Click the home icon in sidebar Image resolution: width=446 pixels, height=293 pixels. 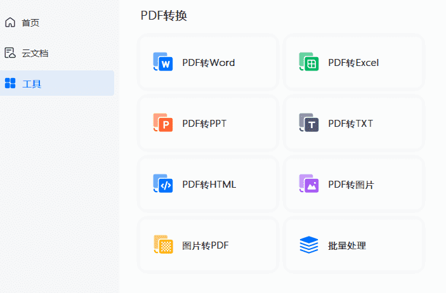tap(10, 22)
